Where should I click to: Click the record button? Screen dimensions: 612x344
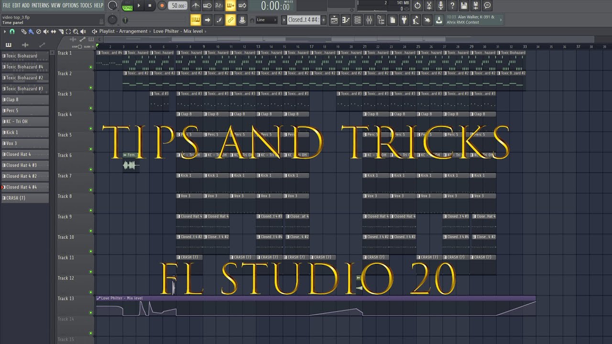point(162,6)
